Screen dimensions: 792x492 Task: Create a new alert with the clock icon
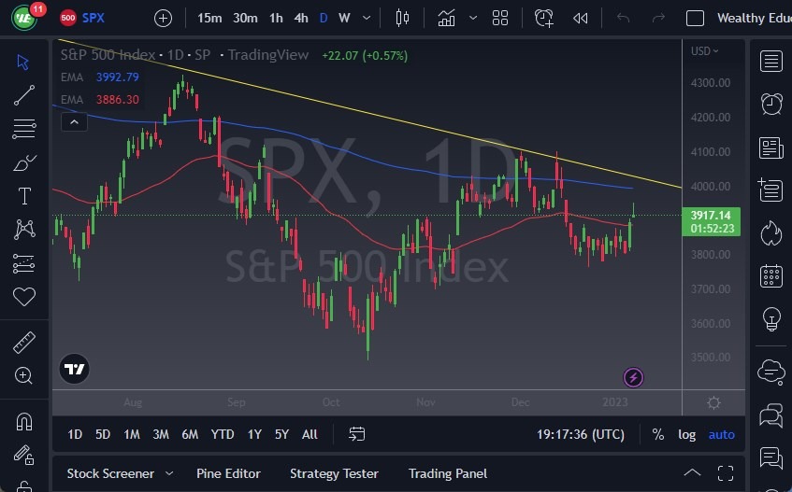pyautogui.click(x=544, y=18)
